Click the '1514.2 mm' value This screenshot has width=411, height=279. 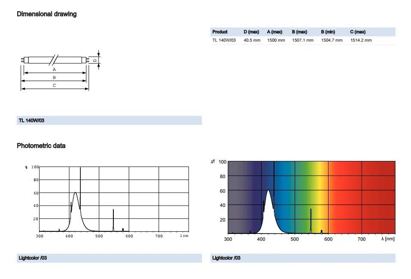click(x=361, y=40)
